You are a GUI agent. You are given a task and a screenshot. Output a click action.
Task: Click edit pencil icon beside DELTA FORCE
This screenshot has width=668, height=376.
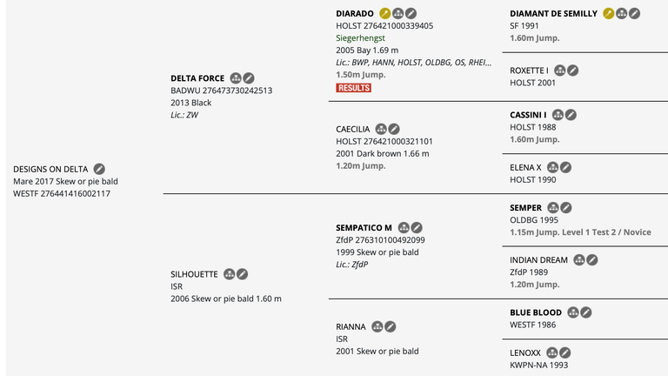pos(249,78)
